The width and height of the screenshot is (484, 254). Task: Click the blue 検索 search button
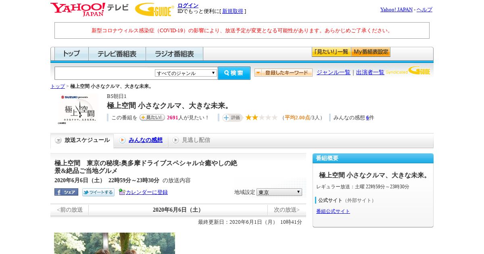234,73
